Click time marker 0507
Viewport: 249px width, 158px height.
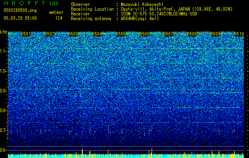[168, 34]
